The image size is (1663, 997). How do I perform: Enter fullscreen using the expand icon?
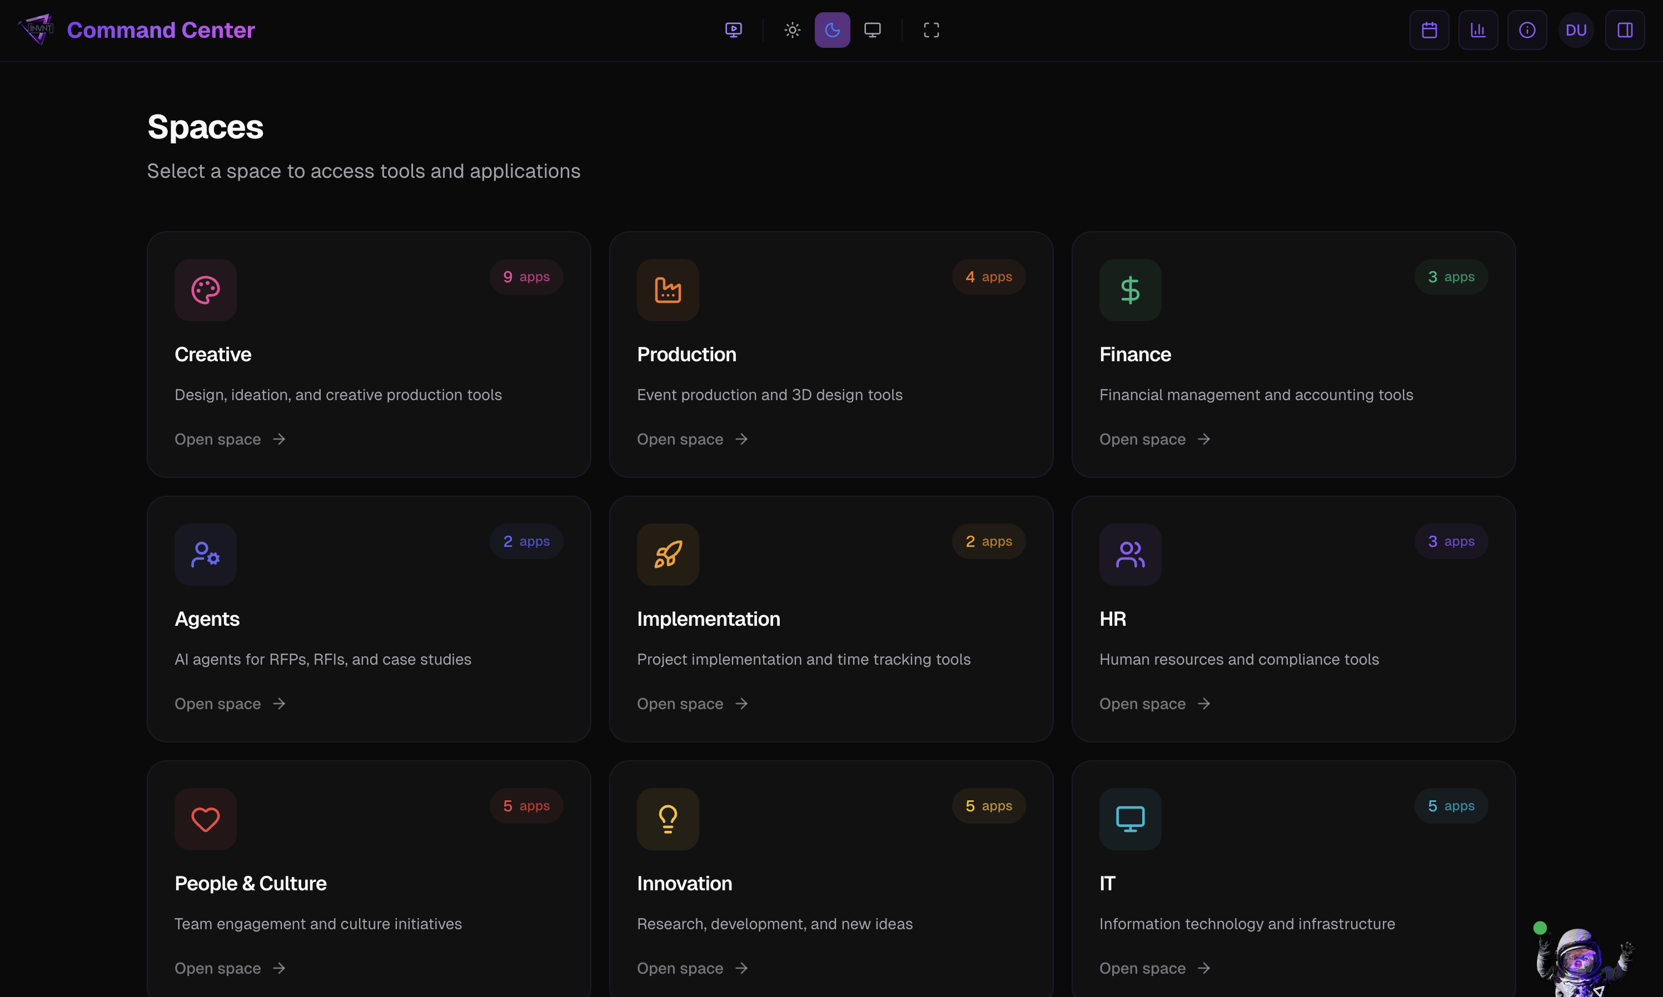[932, 30]
